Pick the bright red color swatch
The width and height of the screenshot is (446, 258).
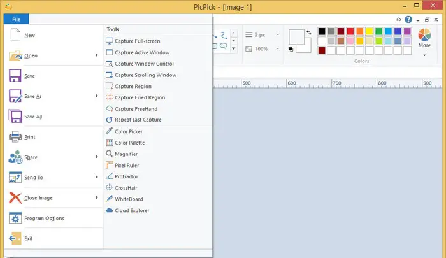[x=350, y=31]
